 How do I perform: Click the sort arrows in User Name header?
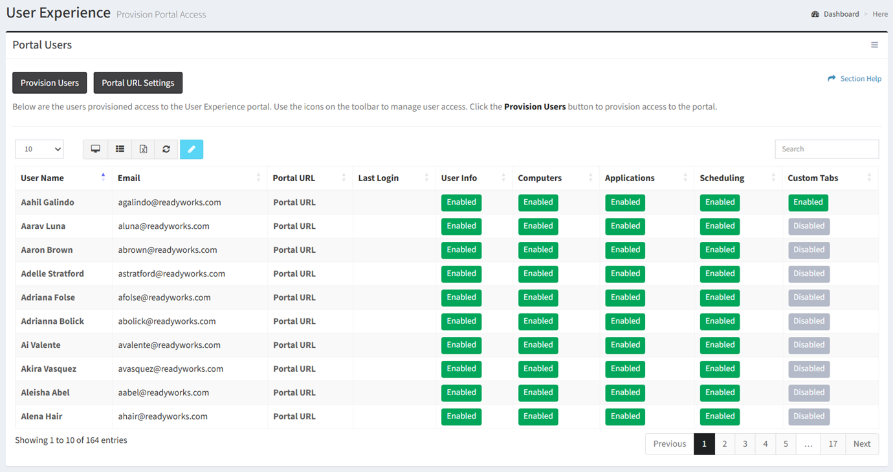[103, 178]
